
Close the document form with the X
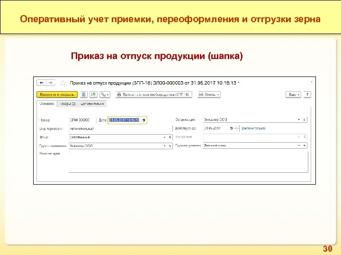coord(312,82)
